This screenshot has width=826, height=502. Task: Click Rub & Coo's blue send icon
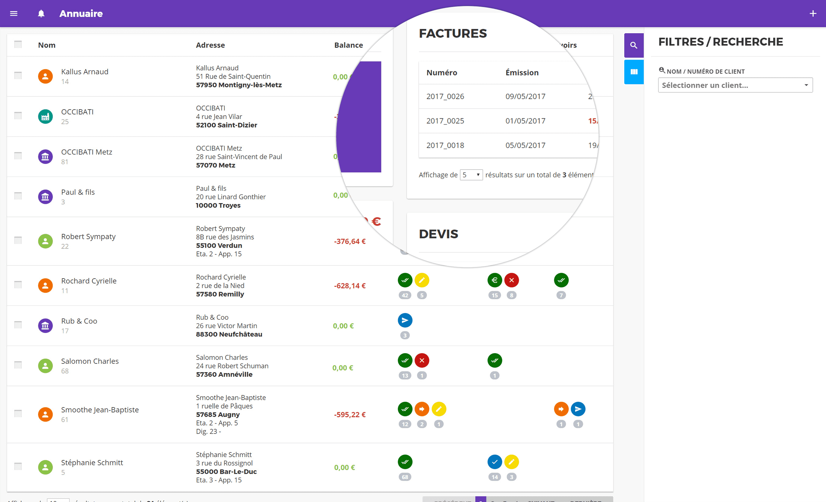(405, 320)
